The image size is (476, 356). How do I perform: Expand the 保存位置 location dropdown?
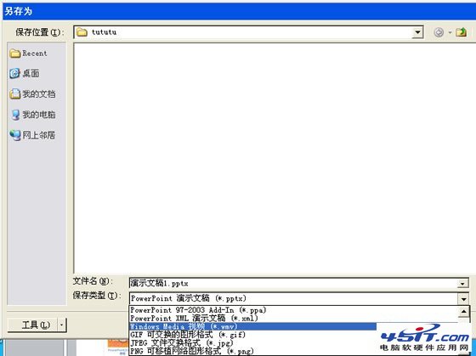click(417, 32)
